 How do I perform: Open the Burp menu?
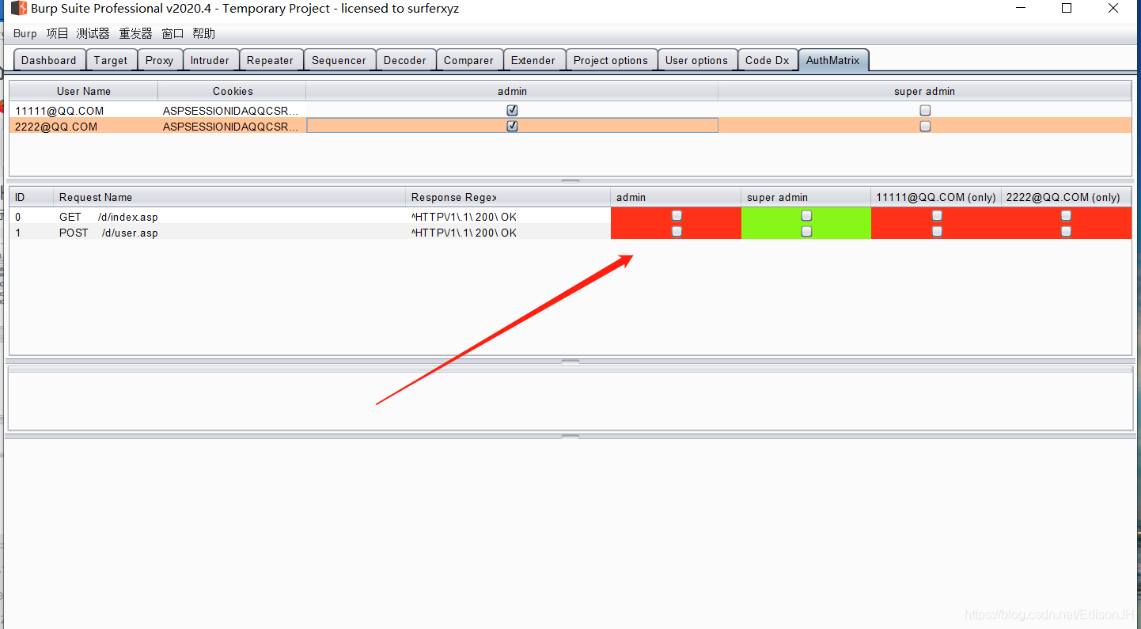(24, 33)
